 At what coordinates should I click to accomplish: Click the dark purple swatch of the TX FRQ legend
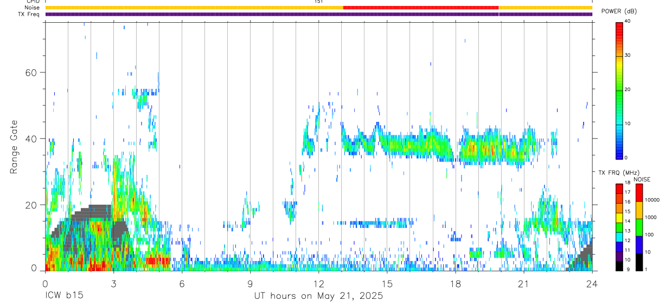[x=619, y=256]
